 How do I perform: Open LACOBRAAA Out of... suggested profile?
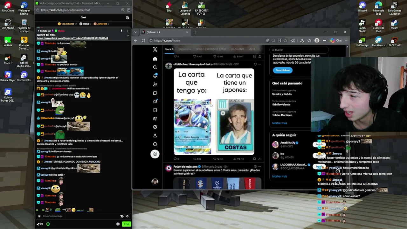click(293, 165)
